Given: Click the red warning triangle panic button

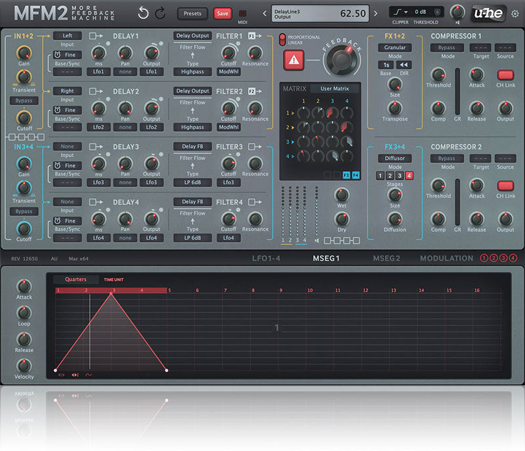Looking at the screenshot, I should tap(293, 60).
